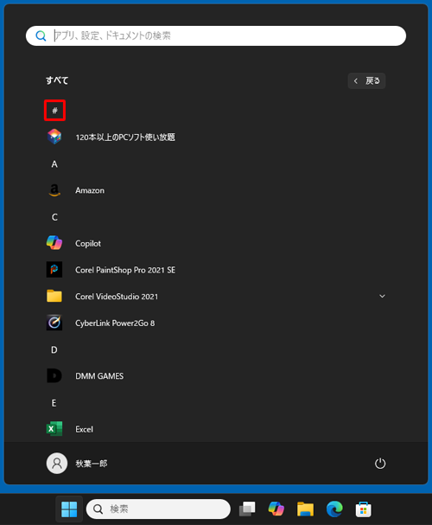Select the 120本以上のPCソフト使い放題 label
The width and height of the screenshot is (432, 525).
click(x=125, y=137)
